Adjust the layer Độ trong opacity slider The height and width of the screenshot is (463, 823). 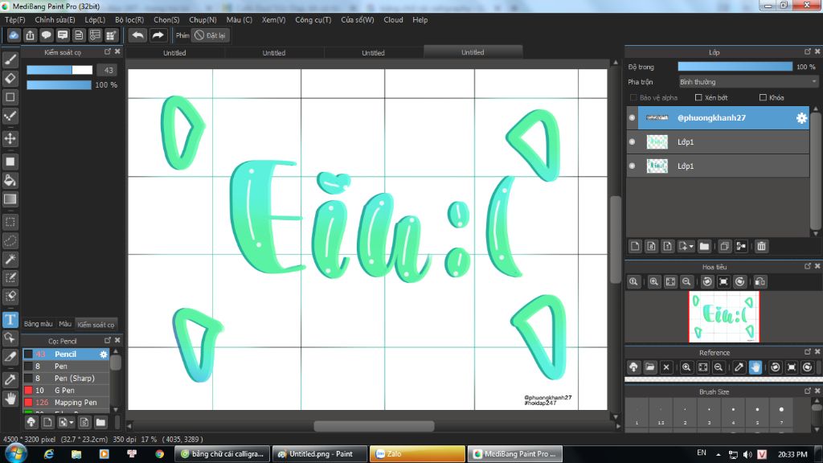pos(735,67)
